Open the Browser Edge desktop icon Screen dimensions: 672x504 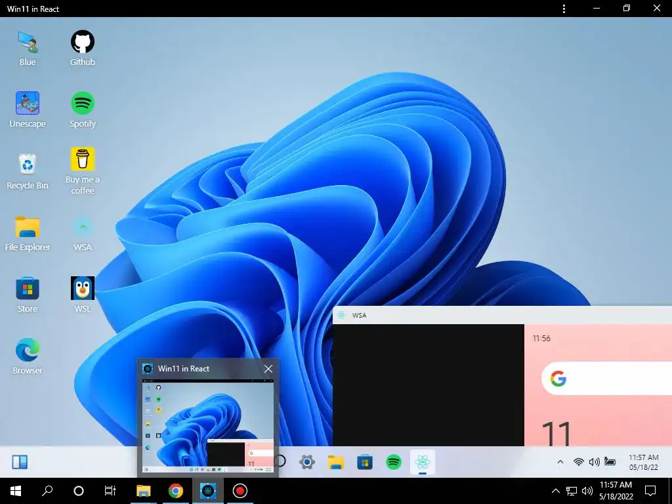tap(28, 356)
